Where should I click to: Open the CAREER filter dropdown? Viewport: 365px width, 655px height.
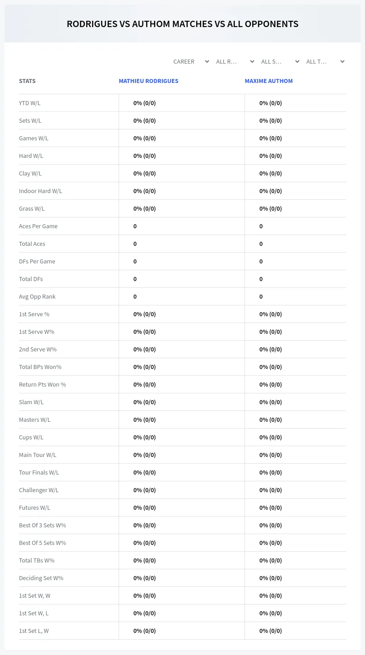pyautogui.click(x=191, y=61)
